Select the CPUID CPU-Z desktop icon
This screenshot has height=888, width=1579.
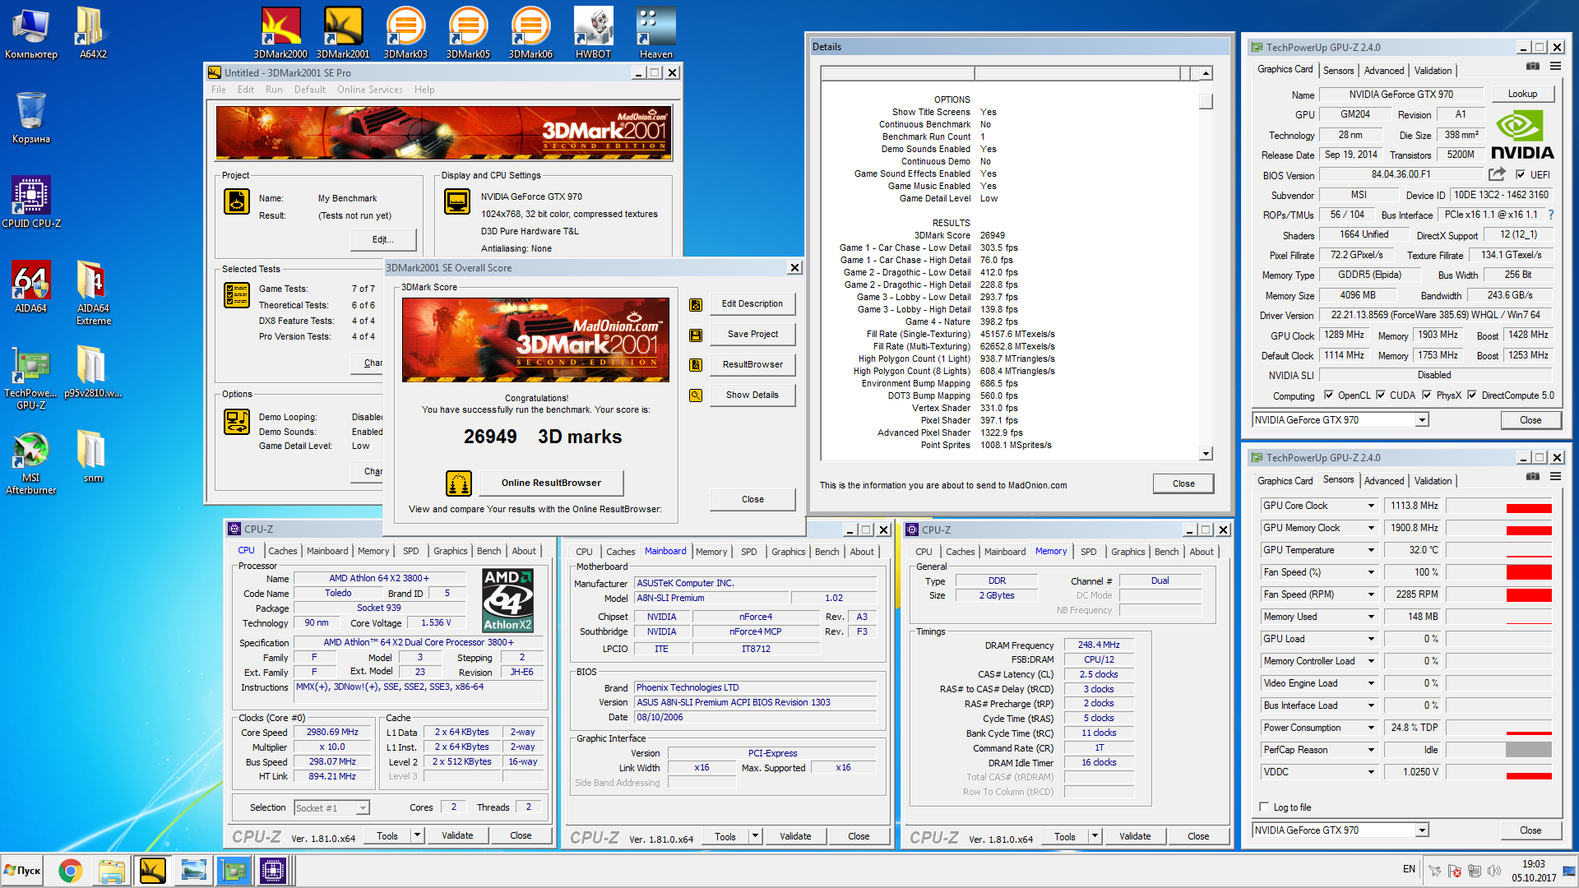[x=31, y=202]
